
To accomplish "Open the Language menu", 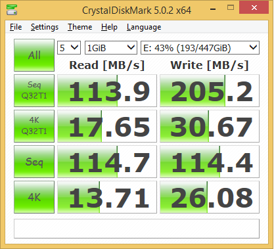I will [x=144, y=27].
